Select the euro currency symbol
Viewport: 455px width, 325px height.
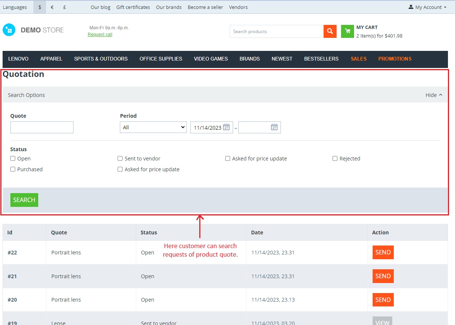(52, 7)
